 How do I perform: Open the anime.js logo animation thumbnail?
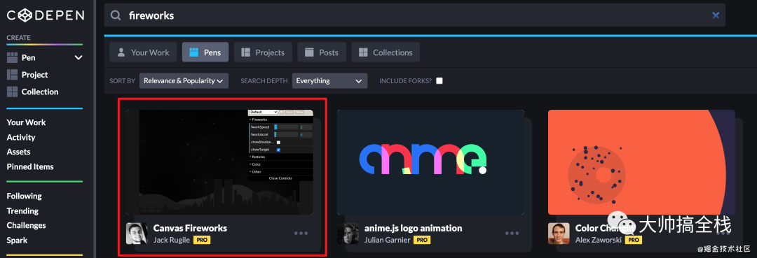click(430, 162)
